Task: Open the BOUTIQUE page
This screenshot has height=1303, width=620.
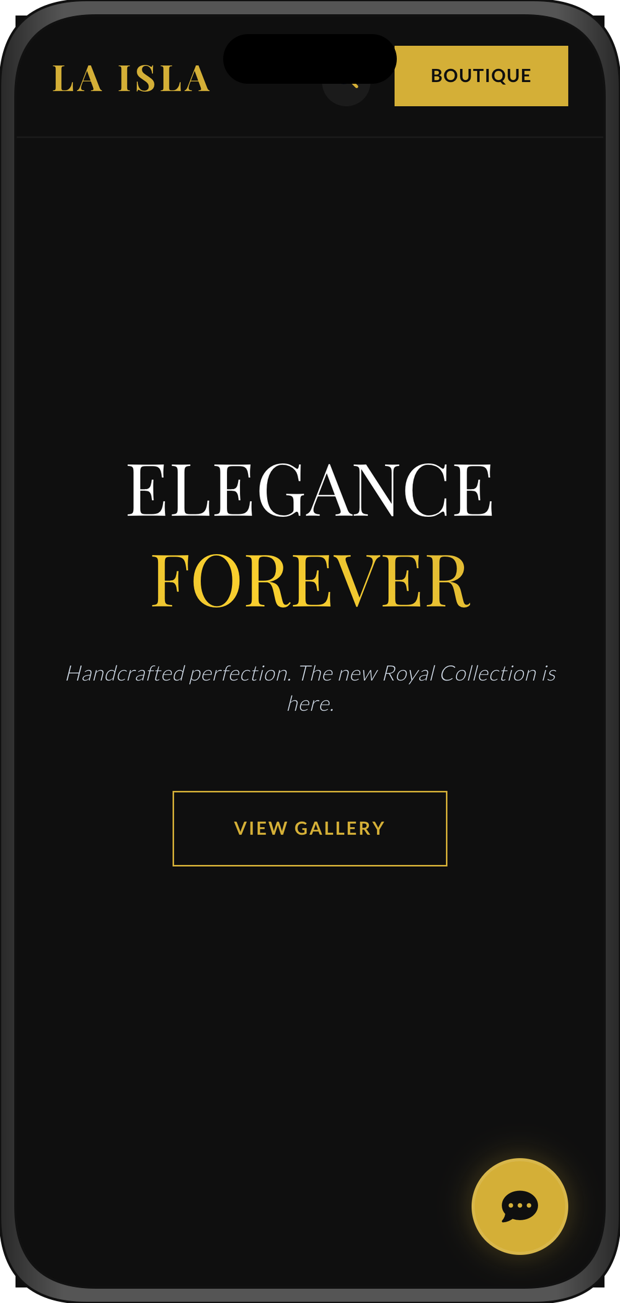Action: [x=481, y=76]
